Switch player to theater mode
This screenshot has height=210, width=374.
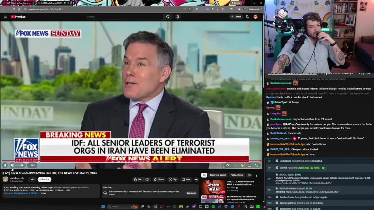coord(250,165)
